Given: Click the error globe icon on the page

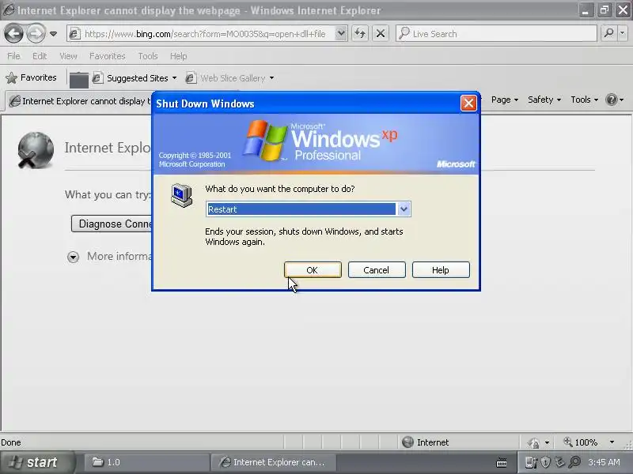Looking at the screenshot, I should click(36, 150).
